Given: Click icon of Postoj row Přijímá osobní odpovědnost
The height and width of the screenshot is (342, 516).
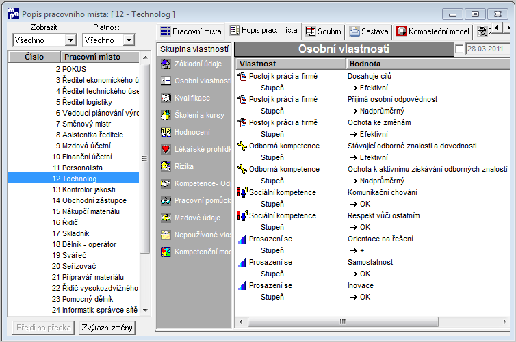Looking at the screenshot, I should 242,99.
